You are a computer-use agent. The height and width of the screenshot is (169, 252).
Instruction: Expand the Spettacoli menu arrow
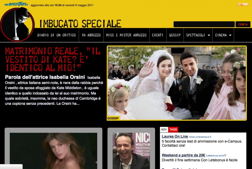209,35
